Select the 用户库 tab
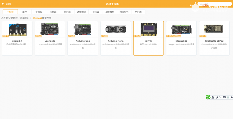 [x=138, y=12]
